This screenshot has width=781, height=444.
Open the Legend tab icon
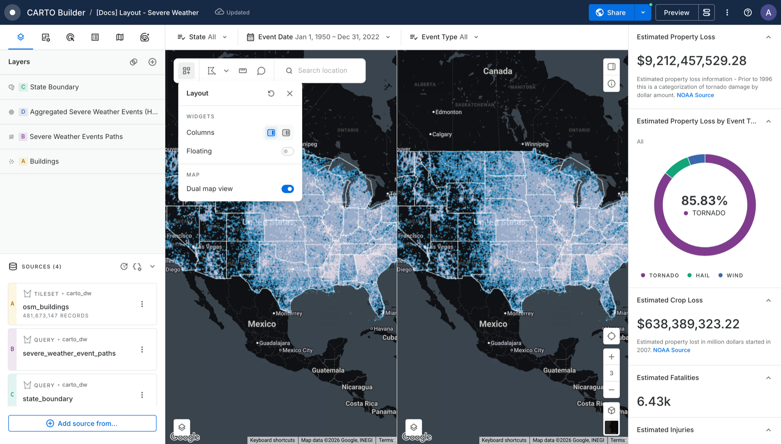tap(95, 37)
